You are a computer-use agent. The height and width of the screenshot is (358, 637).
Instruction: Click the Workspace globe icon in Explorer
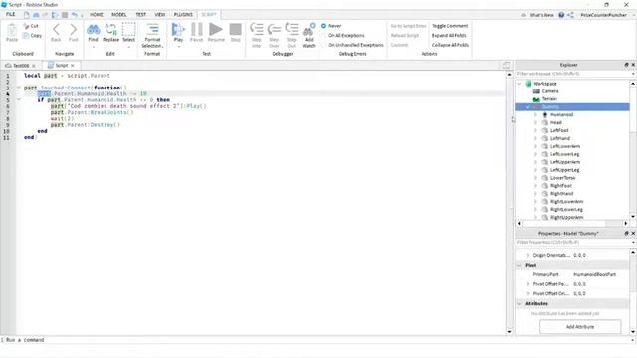click(529, 84)
